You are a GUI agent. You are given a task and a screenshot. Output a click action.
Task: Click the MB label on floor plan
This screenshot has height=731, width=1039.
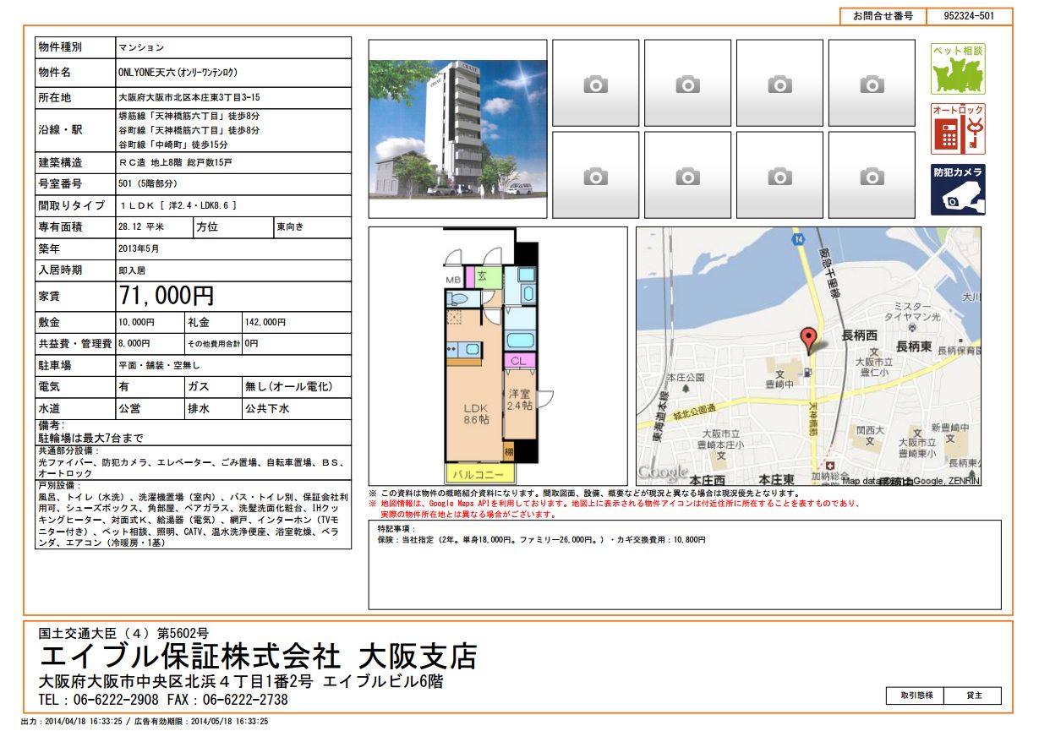coord(452,280)
